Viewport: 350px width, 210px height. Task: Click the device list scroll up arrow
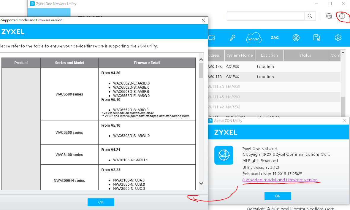tap(343, 52)
